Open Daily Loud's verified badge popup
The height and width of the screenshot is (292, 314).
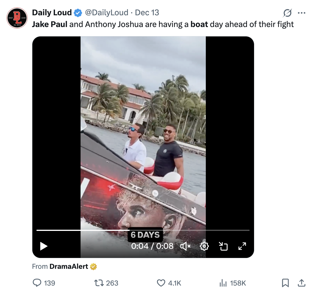click(77, 12)
